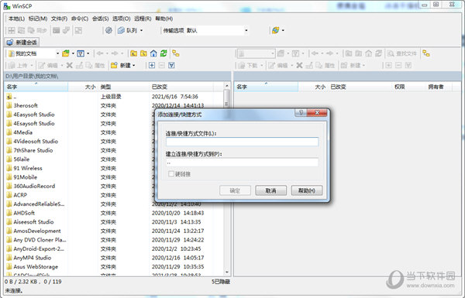This screenshot has width=465, height=298.
Task: Open the 命令(C) menu
Action: click(80, 19)
